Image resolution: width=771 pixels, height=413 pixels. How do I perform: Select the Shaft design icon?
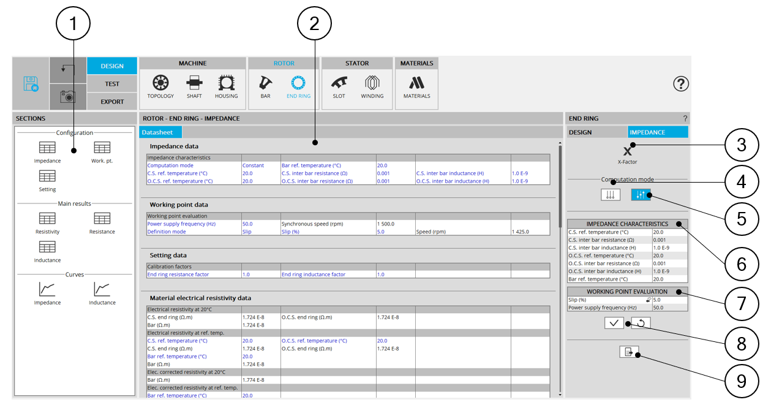(194, 83)
